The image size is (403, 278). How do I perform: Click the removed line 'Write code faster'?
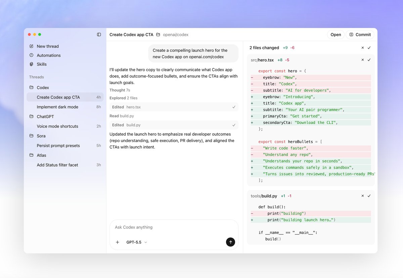point(311,148)
